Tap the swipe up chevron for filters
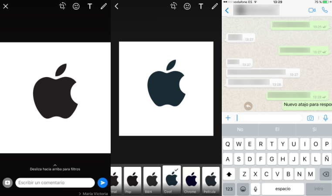This screenshot has height=196, width=332. pos(55,165)
